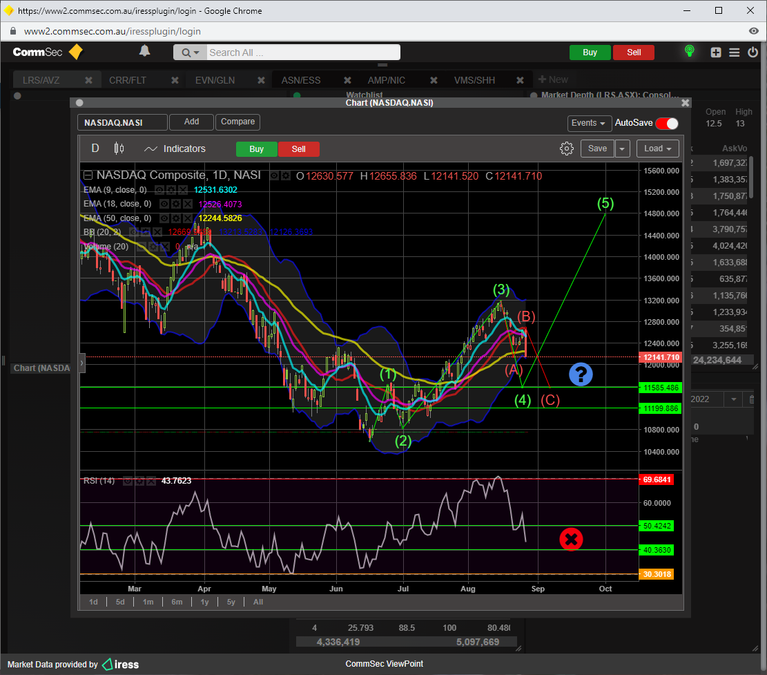Open the notifications bell icon

[144, 51]
